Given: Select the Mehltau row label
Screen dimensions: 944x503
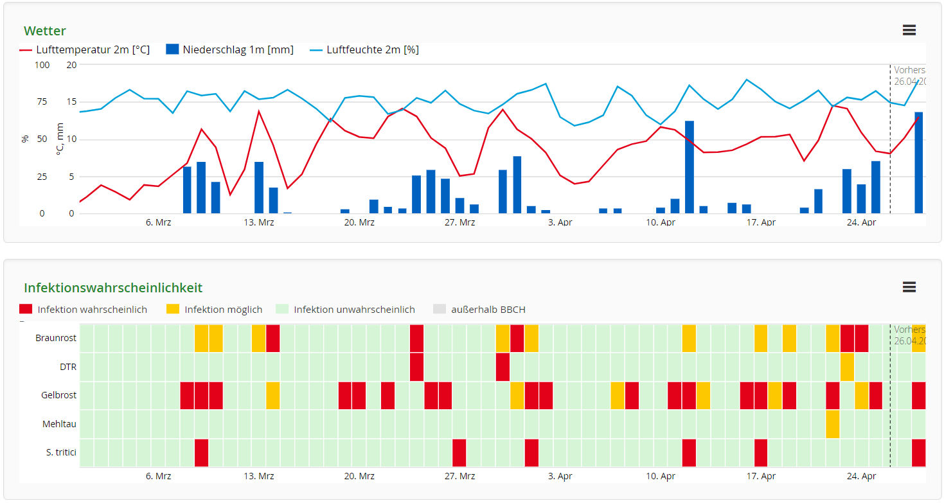Looking at the screenshot, I should pyautogui.click(x=59, y=424).
